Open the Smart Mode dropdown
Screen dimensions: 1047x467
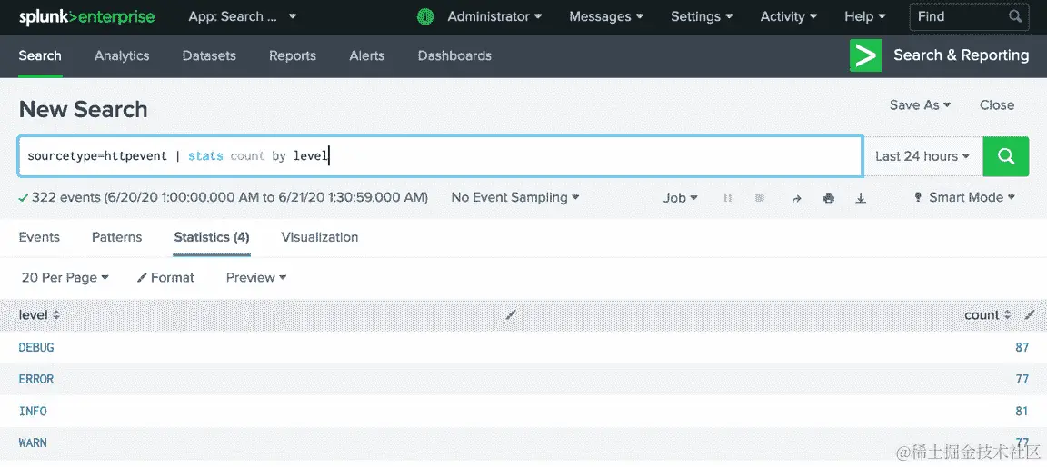tap(964, 197)
